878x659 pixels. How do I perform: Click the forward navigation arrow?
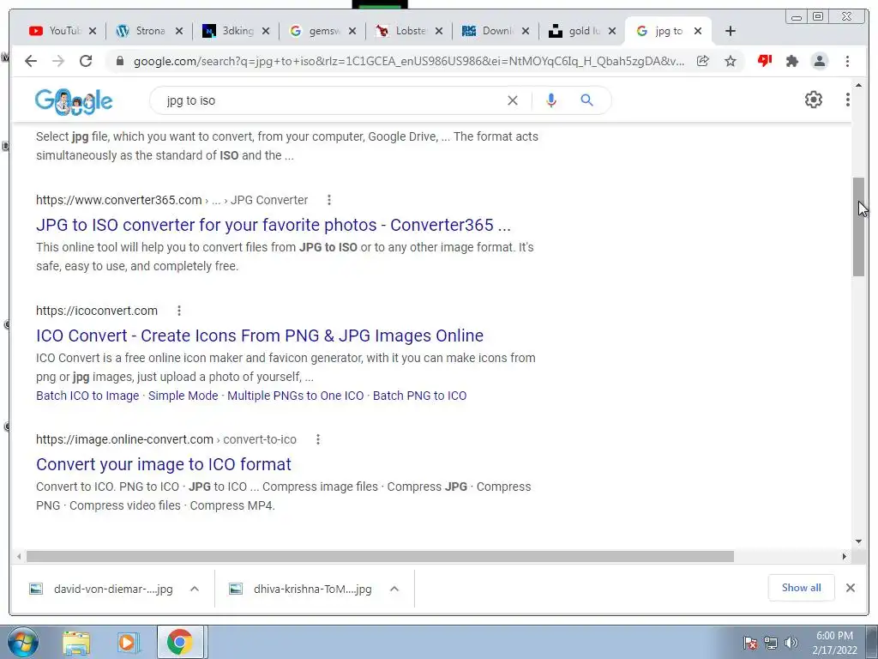58,61
